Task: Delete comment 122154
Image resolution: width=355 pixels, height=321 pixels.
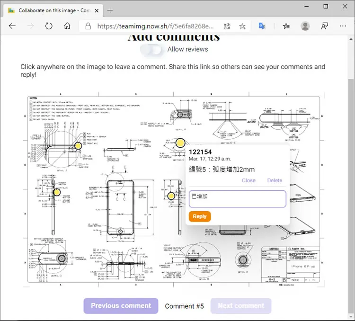Action: [275, 180]
